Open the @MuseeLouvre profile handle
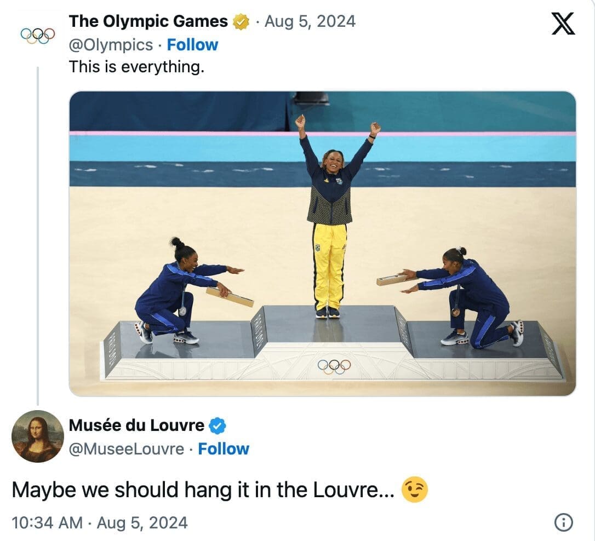595x541 pixels. pos(128,448)
